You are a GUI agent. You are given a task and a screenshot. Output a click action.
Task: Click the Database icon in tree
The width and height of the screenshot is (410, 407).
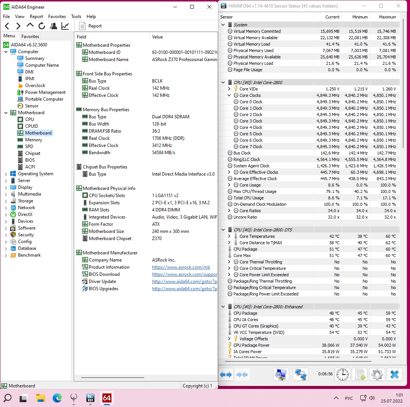click(x=13, y=248)
